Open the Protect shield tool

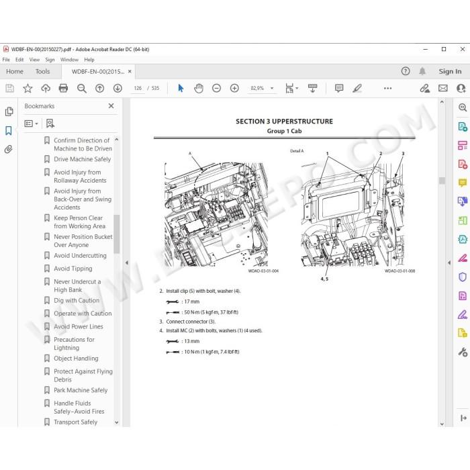[463, 277]
